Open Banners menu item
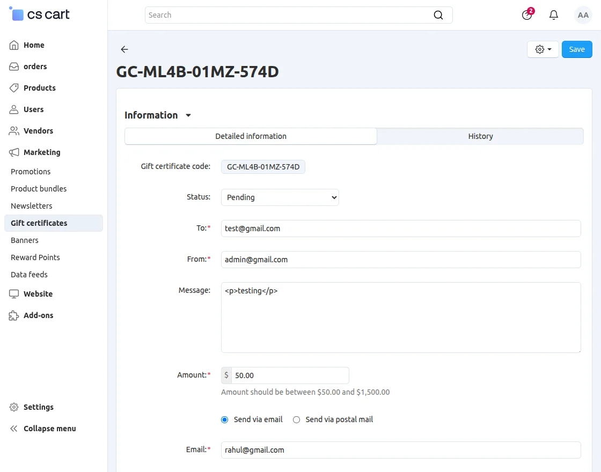 click(x=25, y=240)
